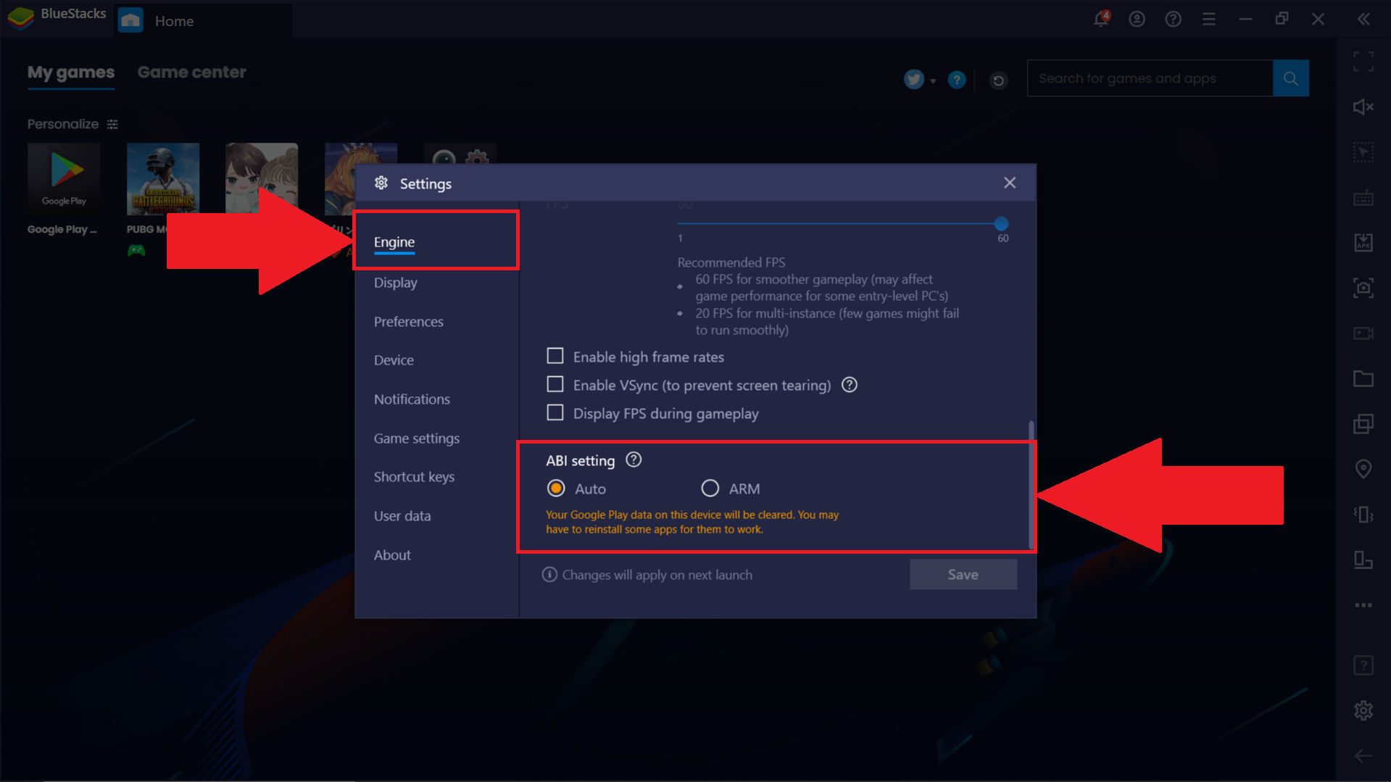Click the account profile icon

tap(1137, 20)
